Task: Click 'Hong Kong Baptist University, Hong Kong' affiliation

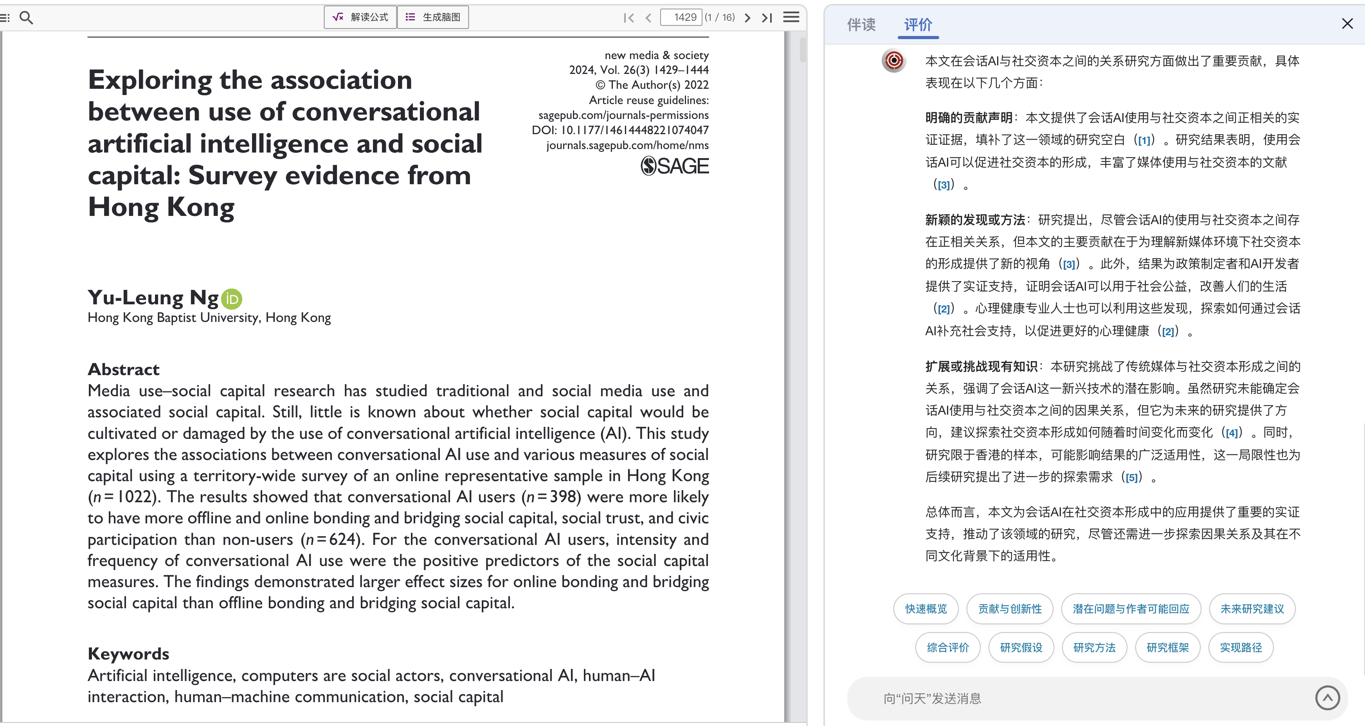Action: pyautogui.click(x=209, y=317)
